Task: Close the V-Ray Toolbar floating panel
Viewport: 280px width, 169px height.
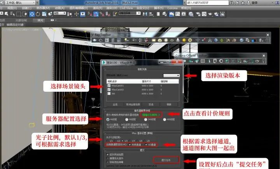Action: (268, 35)
